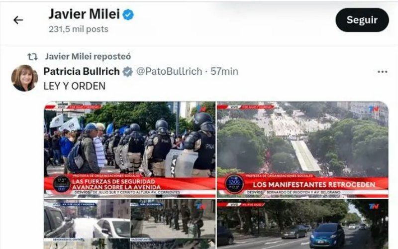Screen dimensions: 398x249
Task: Click the Seguir follow button
Action: [x=362, y=20]
